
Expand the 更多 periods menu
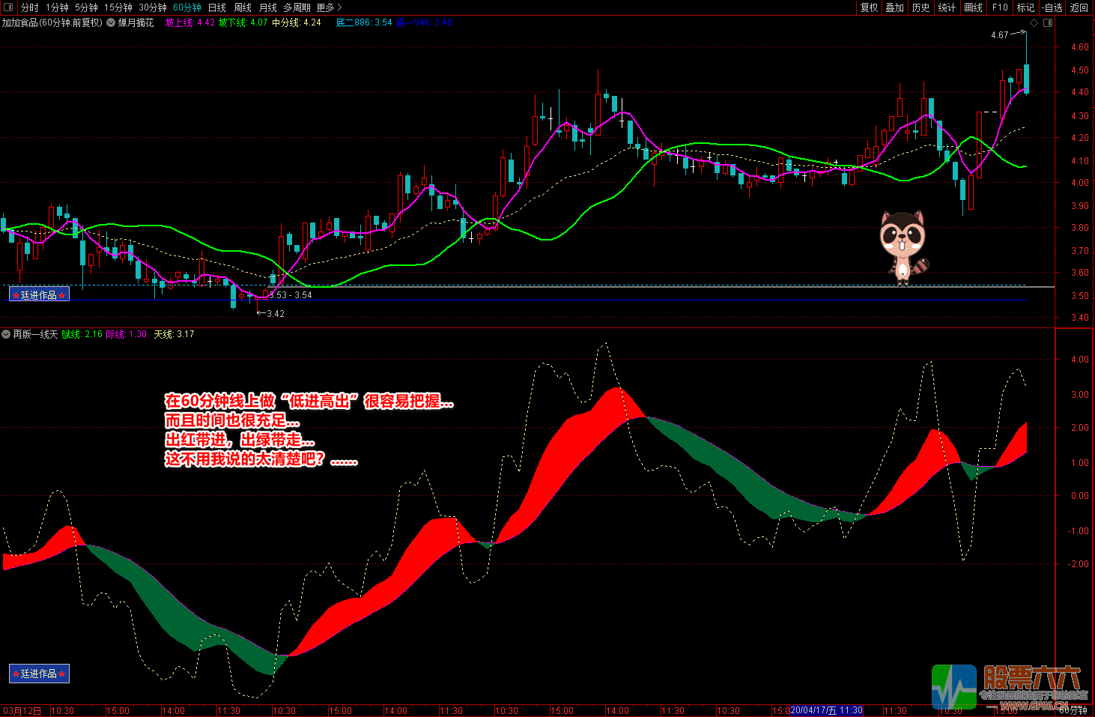(328, 7)
